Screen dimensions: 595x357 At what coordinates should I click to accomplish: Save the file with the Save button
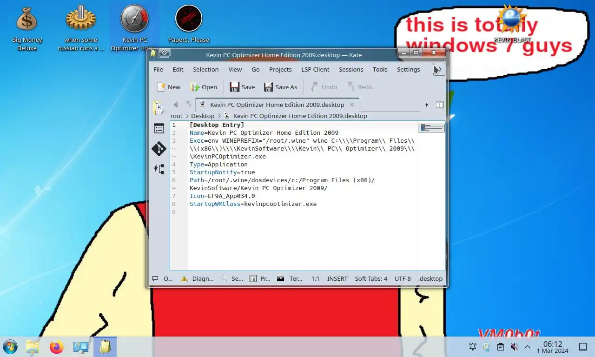tap(242, 87)
